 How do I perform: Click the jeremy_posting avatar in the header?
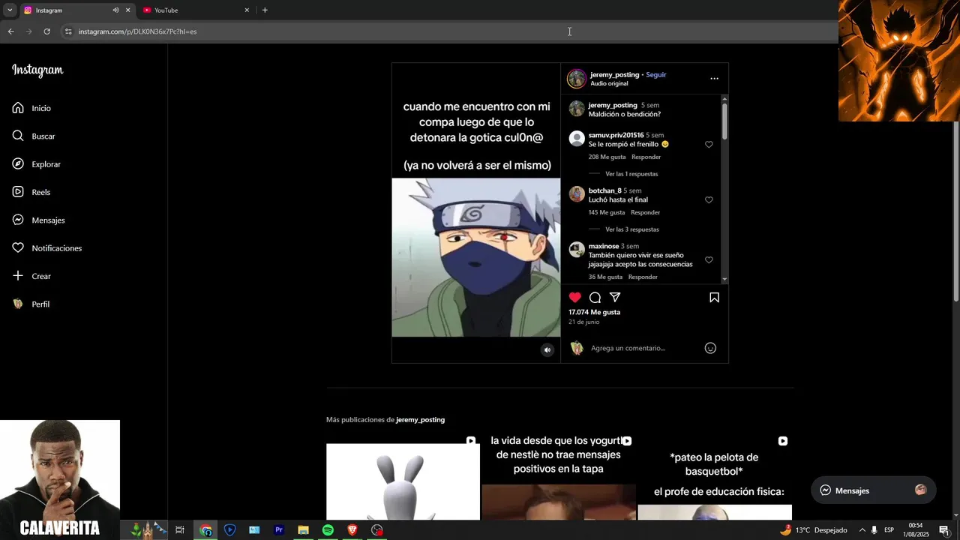tap(576, 78)
